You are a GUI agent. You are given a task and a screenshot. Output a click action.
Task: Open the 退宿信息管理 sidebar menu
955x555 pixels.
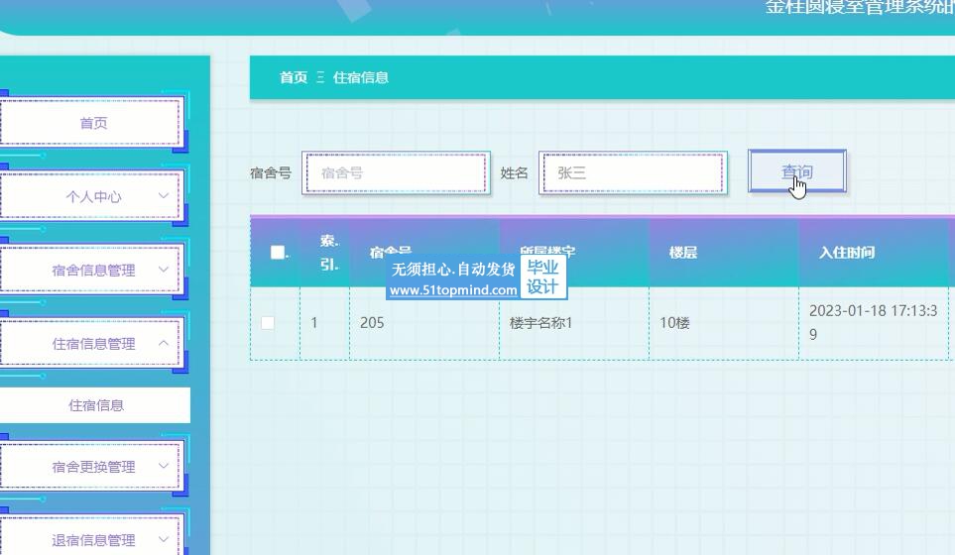tap(92, 540)
